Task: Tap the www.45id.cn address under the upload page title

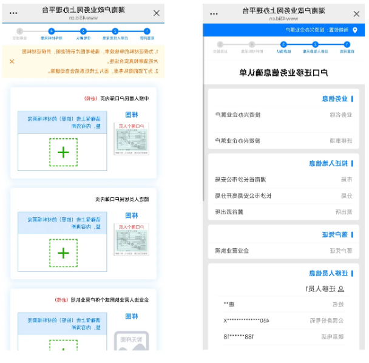Action: tap(83, 18)
